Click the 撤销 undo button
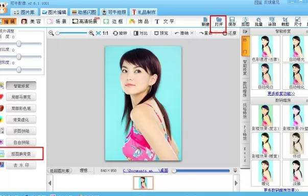Viewport: 308px width, 196px height. coord(182,33)
